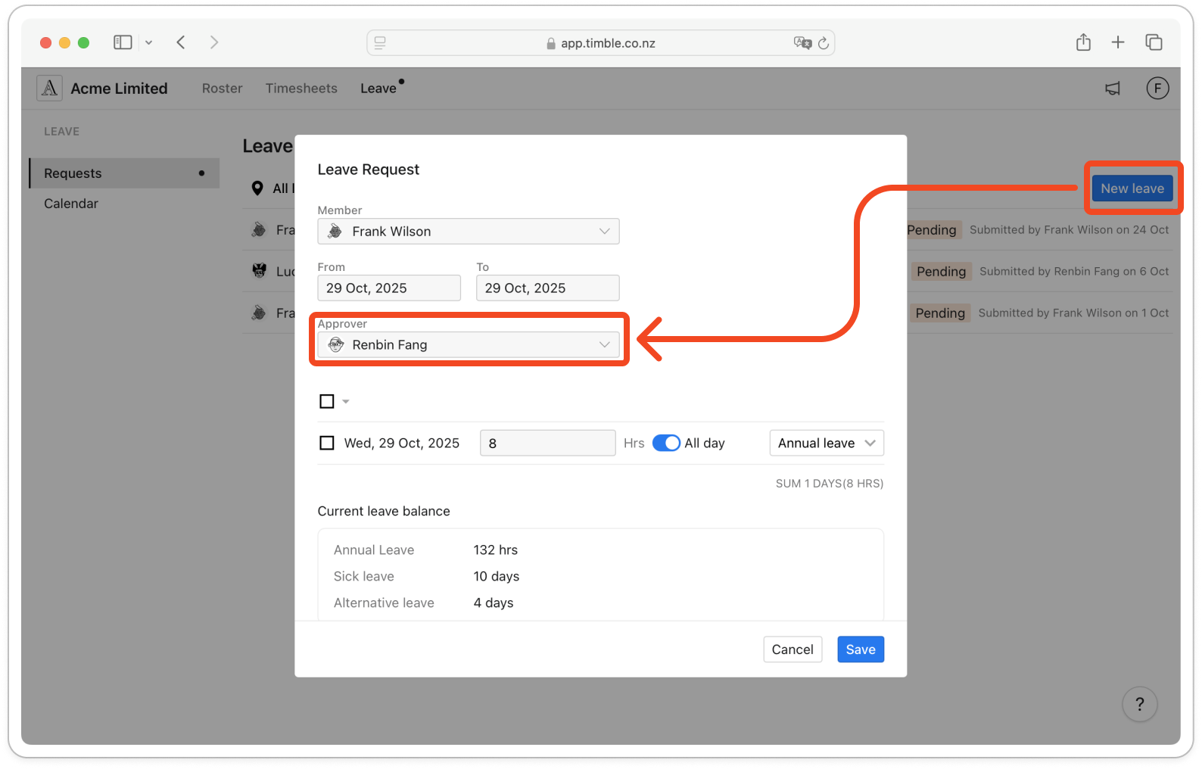Click the To date field

click(548, 288)
